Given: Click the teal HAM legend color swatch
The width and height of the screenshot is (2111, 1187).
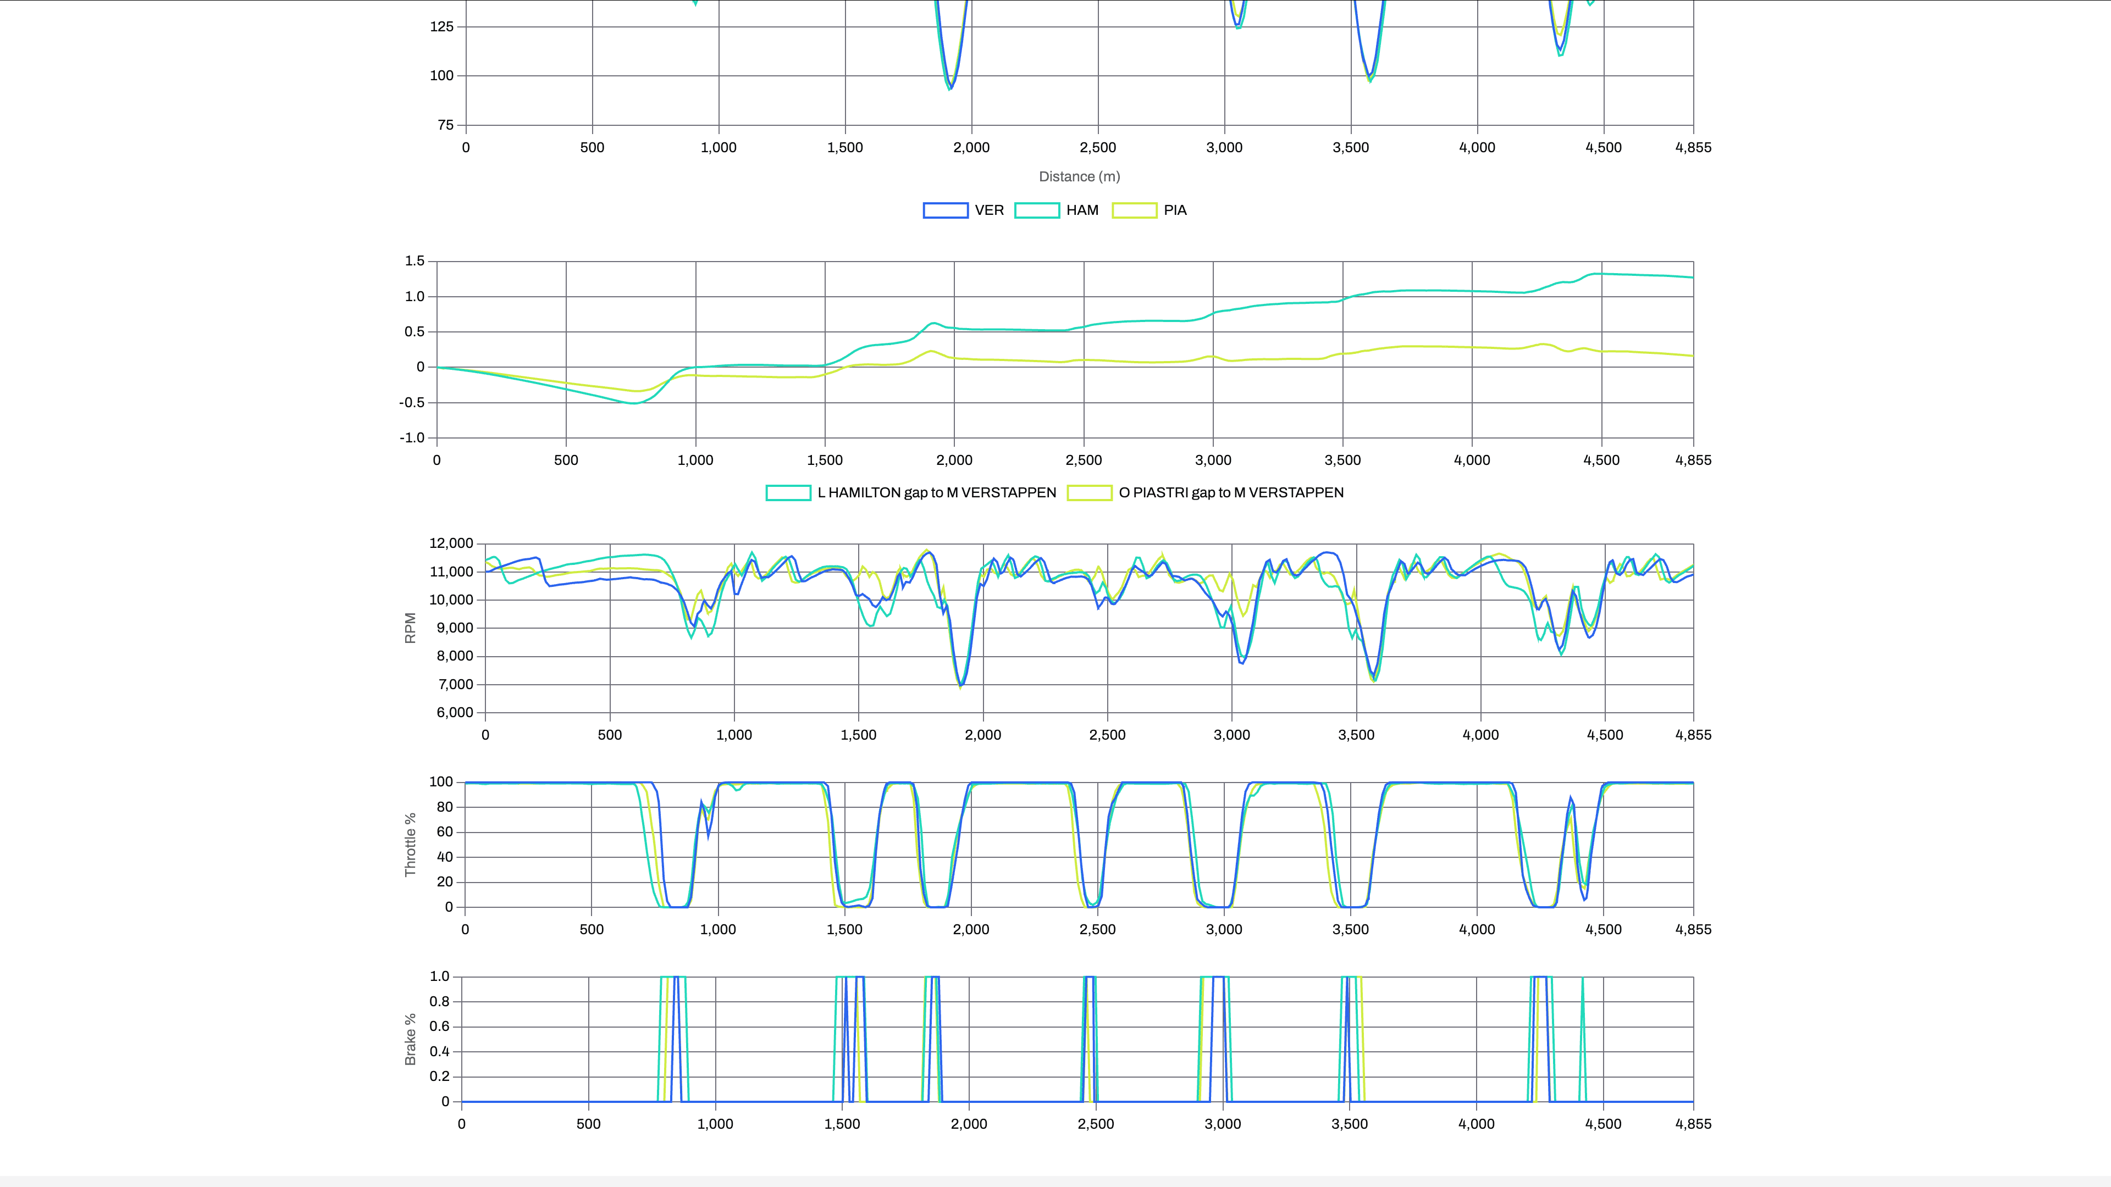Looking at the screenshot, I should pyautogui.click(x=1037, y=210).
